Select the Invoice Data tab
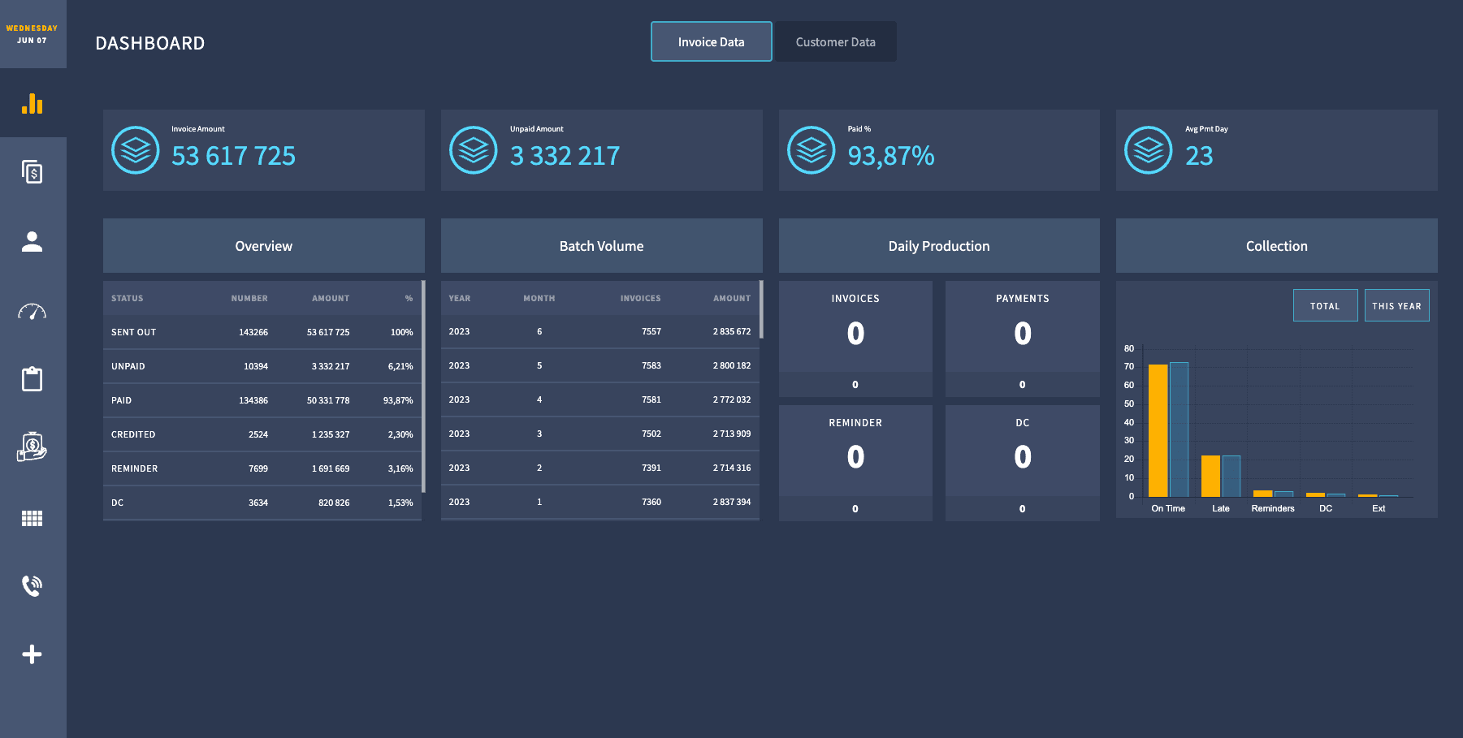This screenshot has height=738, width=1463. click(x=711, y=41)
